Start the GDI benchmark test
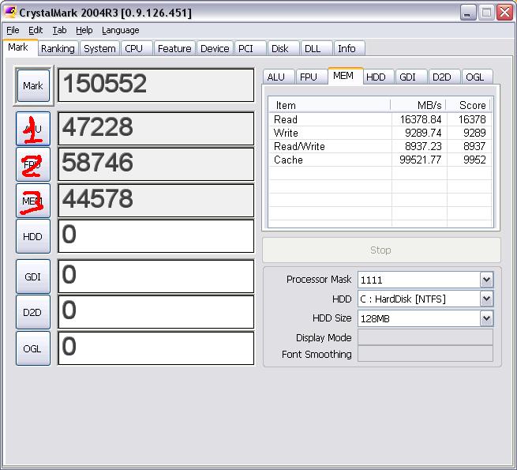This screenshot has width=517, height=470. click(x=32, y=275)
